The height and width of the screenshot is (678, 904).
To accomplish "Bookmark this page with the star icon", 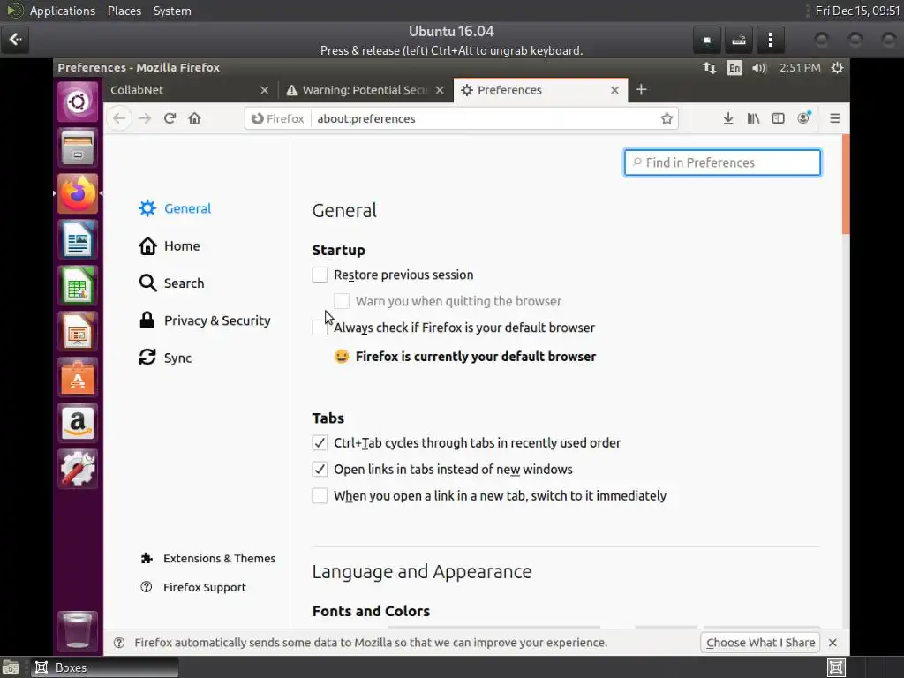I will click(x=667, y=119).
